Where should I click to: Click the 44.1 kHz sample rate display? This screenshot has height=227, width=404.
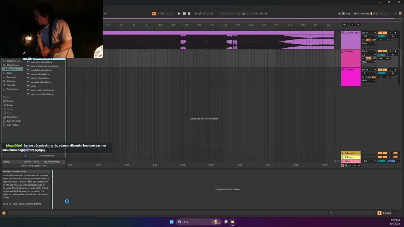365,14
